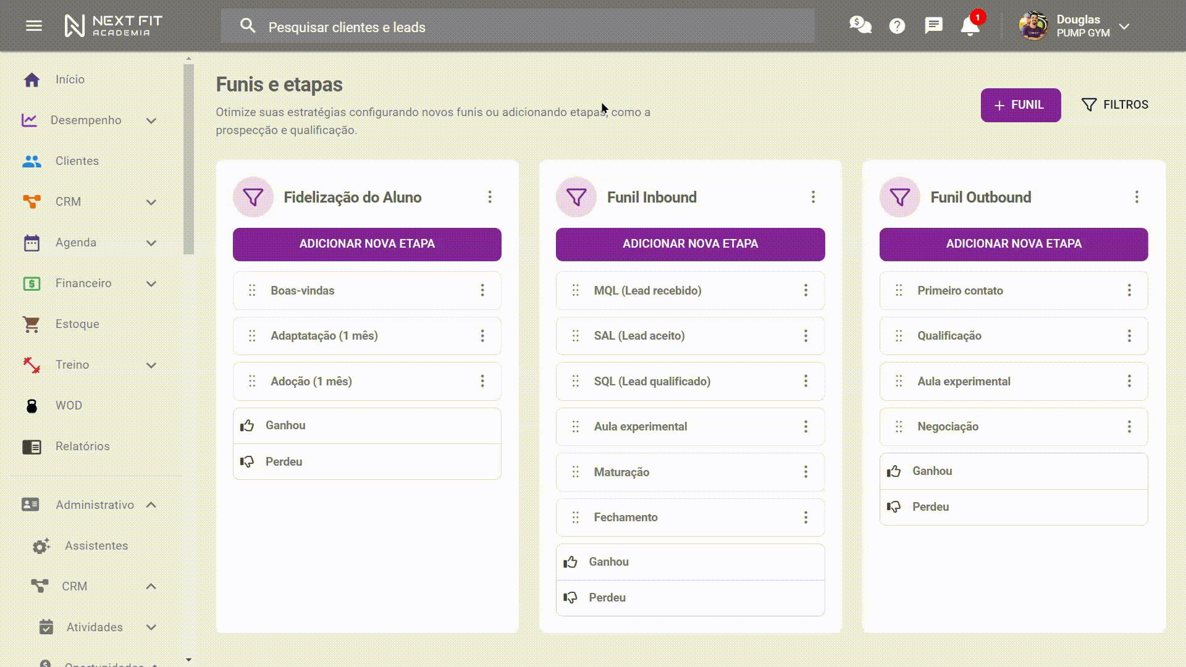Image resolution: width=1186 pixels, height=667 pixels.
Task: Click the + FUNIL button
Action: 1020,105
